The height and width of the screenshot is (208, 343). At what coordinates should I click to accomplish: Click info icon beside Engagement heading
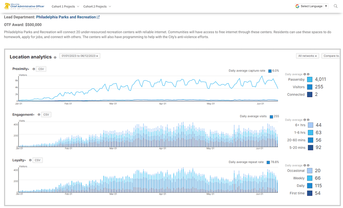39,115
